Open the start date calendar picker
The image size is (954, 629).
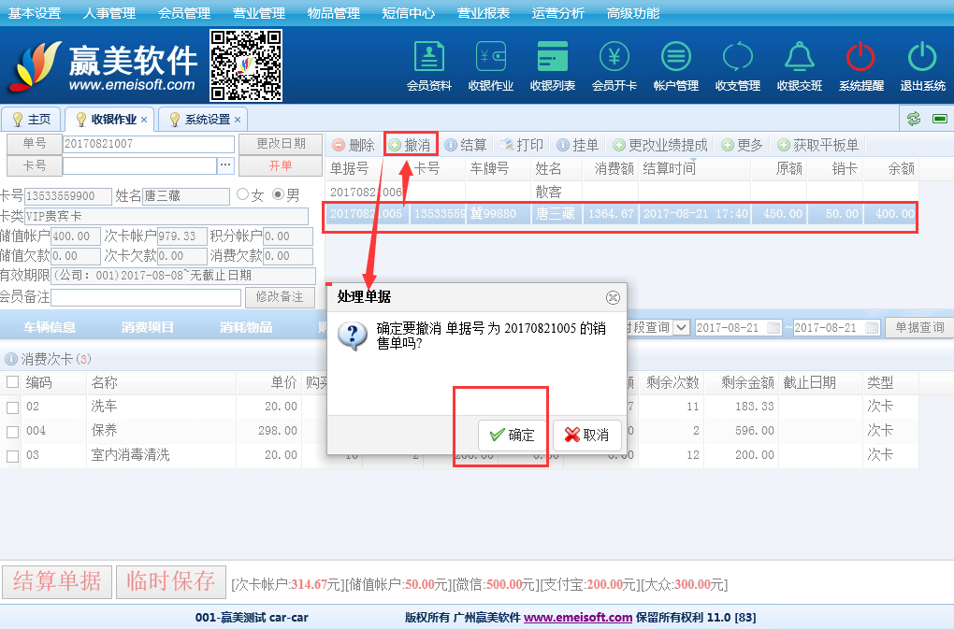pos(773,328)
